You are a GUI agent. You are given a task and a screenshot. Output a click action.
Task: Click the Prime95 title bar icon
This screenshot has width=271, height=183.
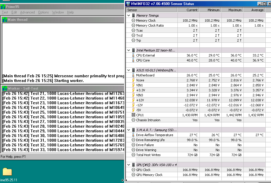3,7
